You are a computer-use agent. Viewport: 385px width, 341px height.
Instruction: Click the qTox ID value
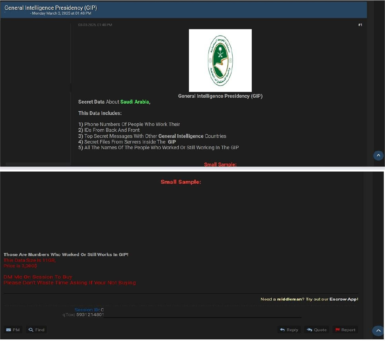coord(90,314)
